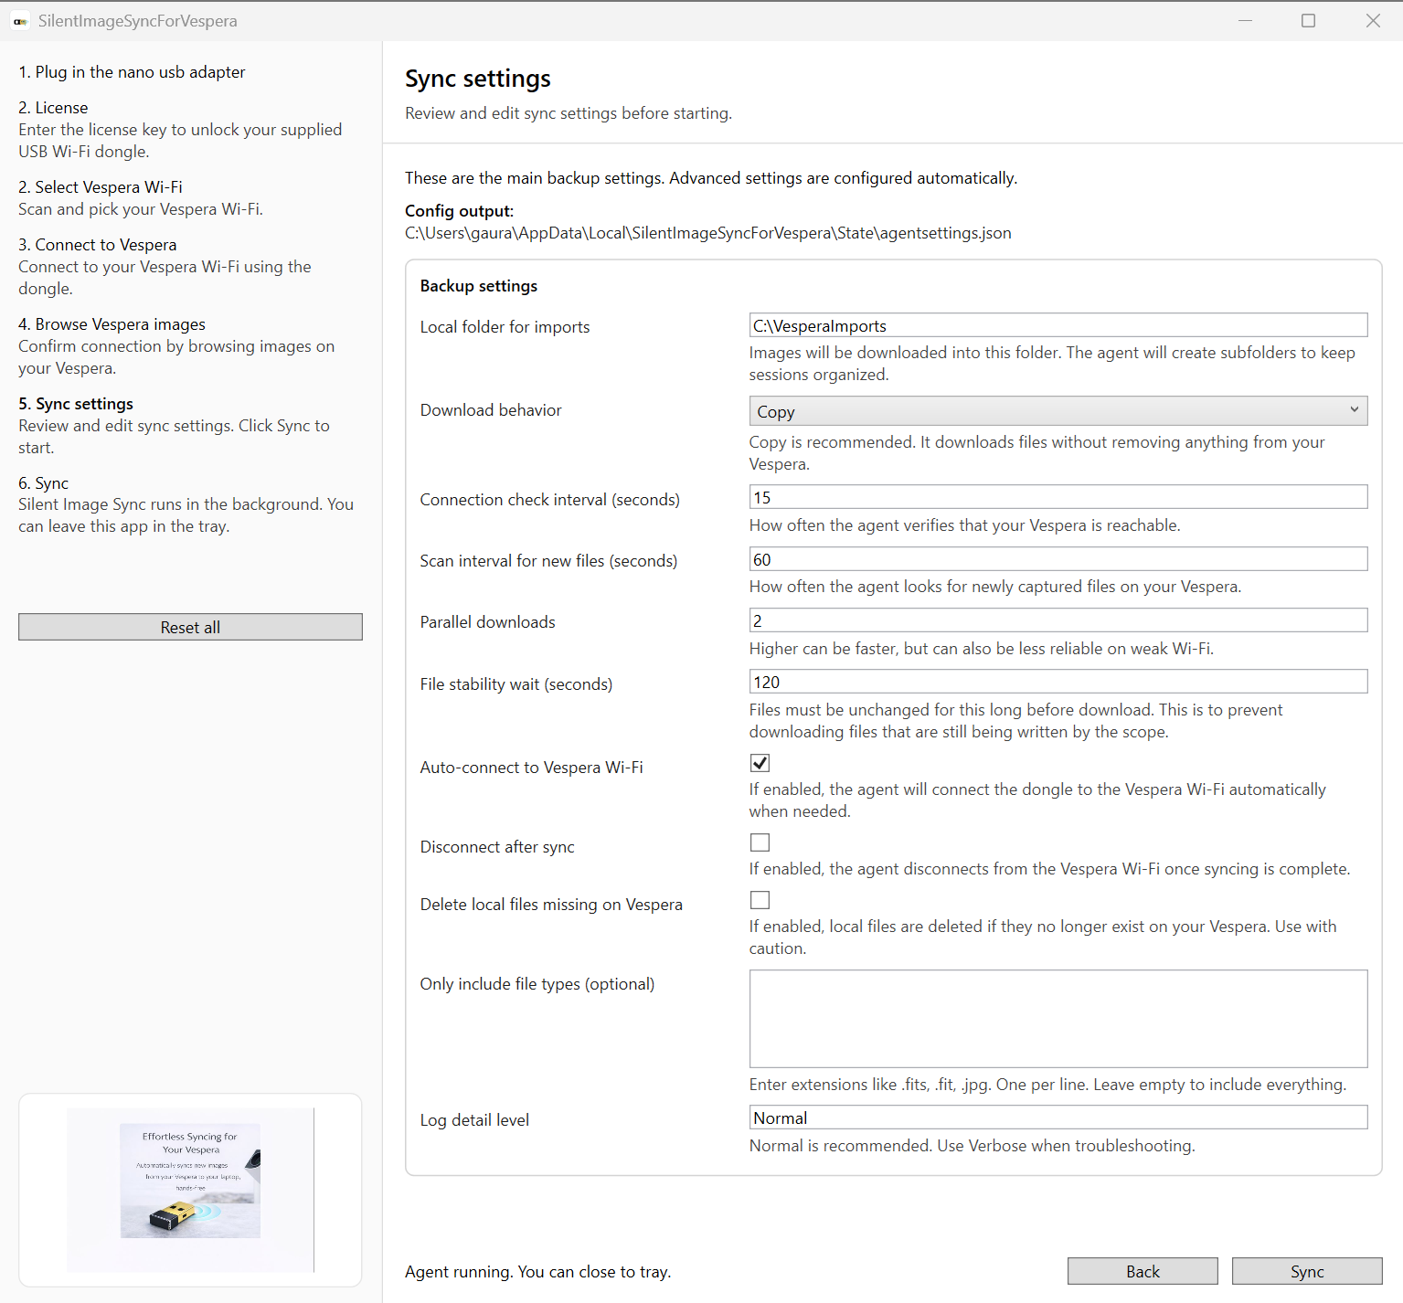Click the Agent running status text
Screen dimensions: 1403x1303
538,1272
